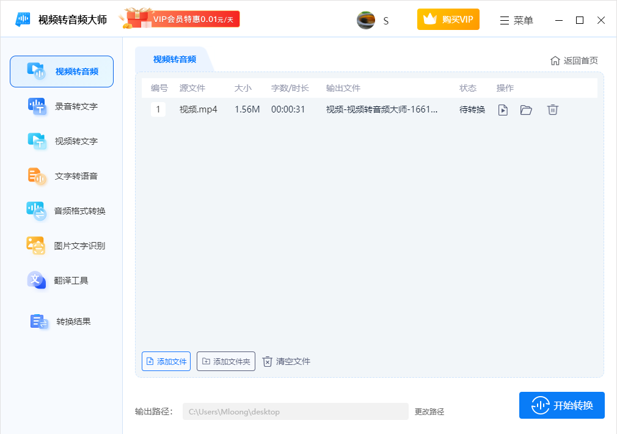Click the VIP会员特惠 promotion banner
The width and height of the screenshot is (617, 434).
(x=181, y=18)
